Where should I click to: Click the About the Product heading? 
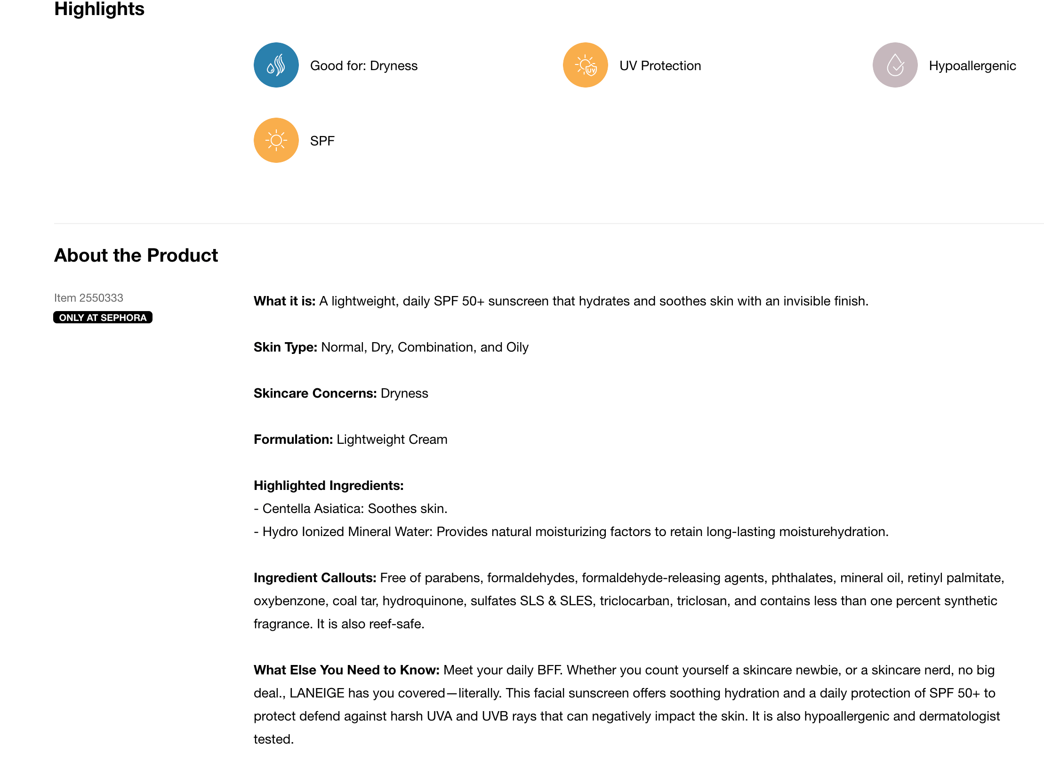pos(136,256)
